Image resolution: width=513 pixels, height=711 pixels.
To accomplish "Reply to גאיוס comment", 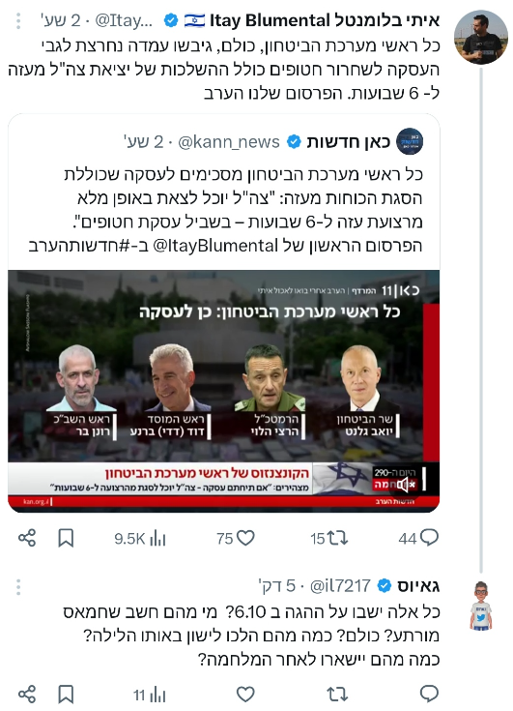I will (429, 694).
